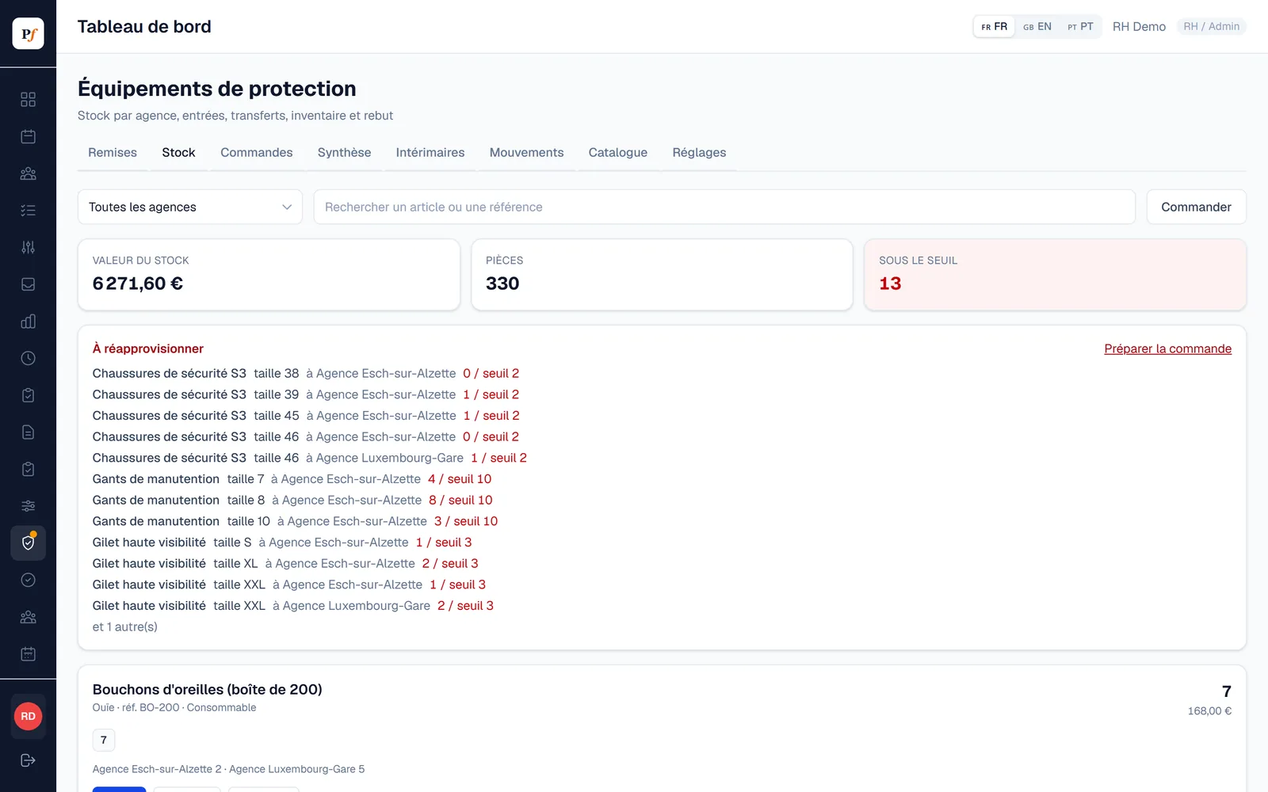
Task: Click the Commander button
Action: pyautogui.click(x=1196, y=207)
